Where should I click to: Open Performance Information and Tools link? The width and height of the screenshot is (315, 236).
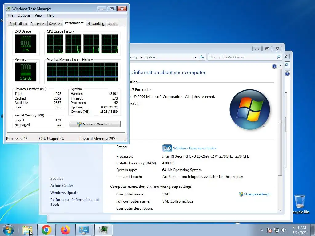click(x=74, y=202)
